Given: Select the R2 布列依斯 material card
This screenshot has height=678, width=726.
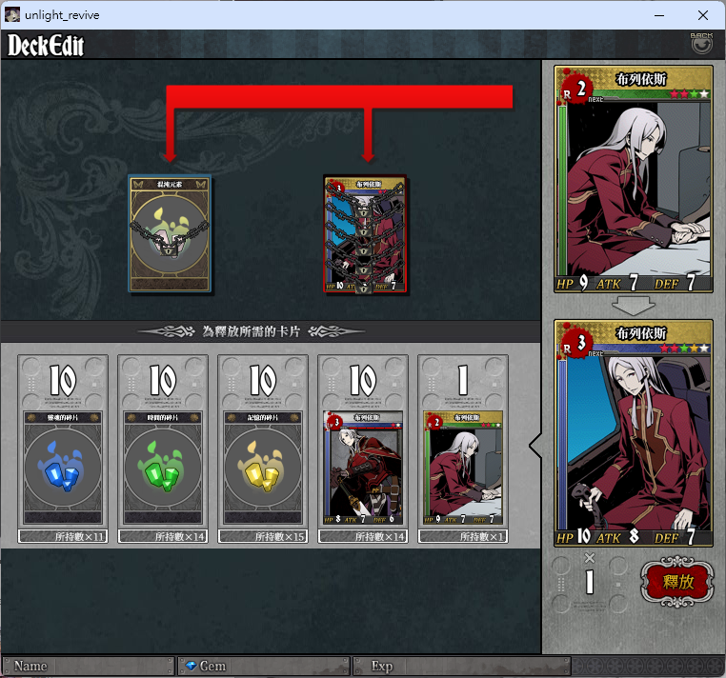Looking at the screenshot, I should tap(463, 468).
